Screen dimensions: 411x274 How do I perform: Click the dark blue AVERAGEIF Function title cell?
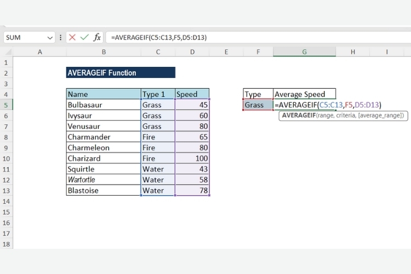(x=121, y=72)
